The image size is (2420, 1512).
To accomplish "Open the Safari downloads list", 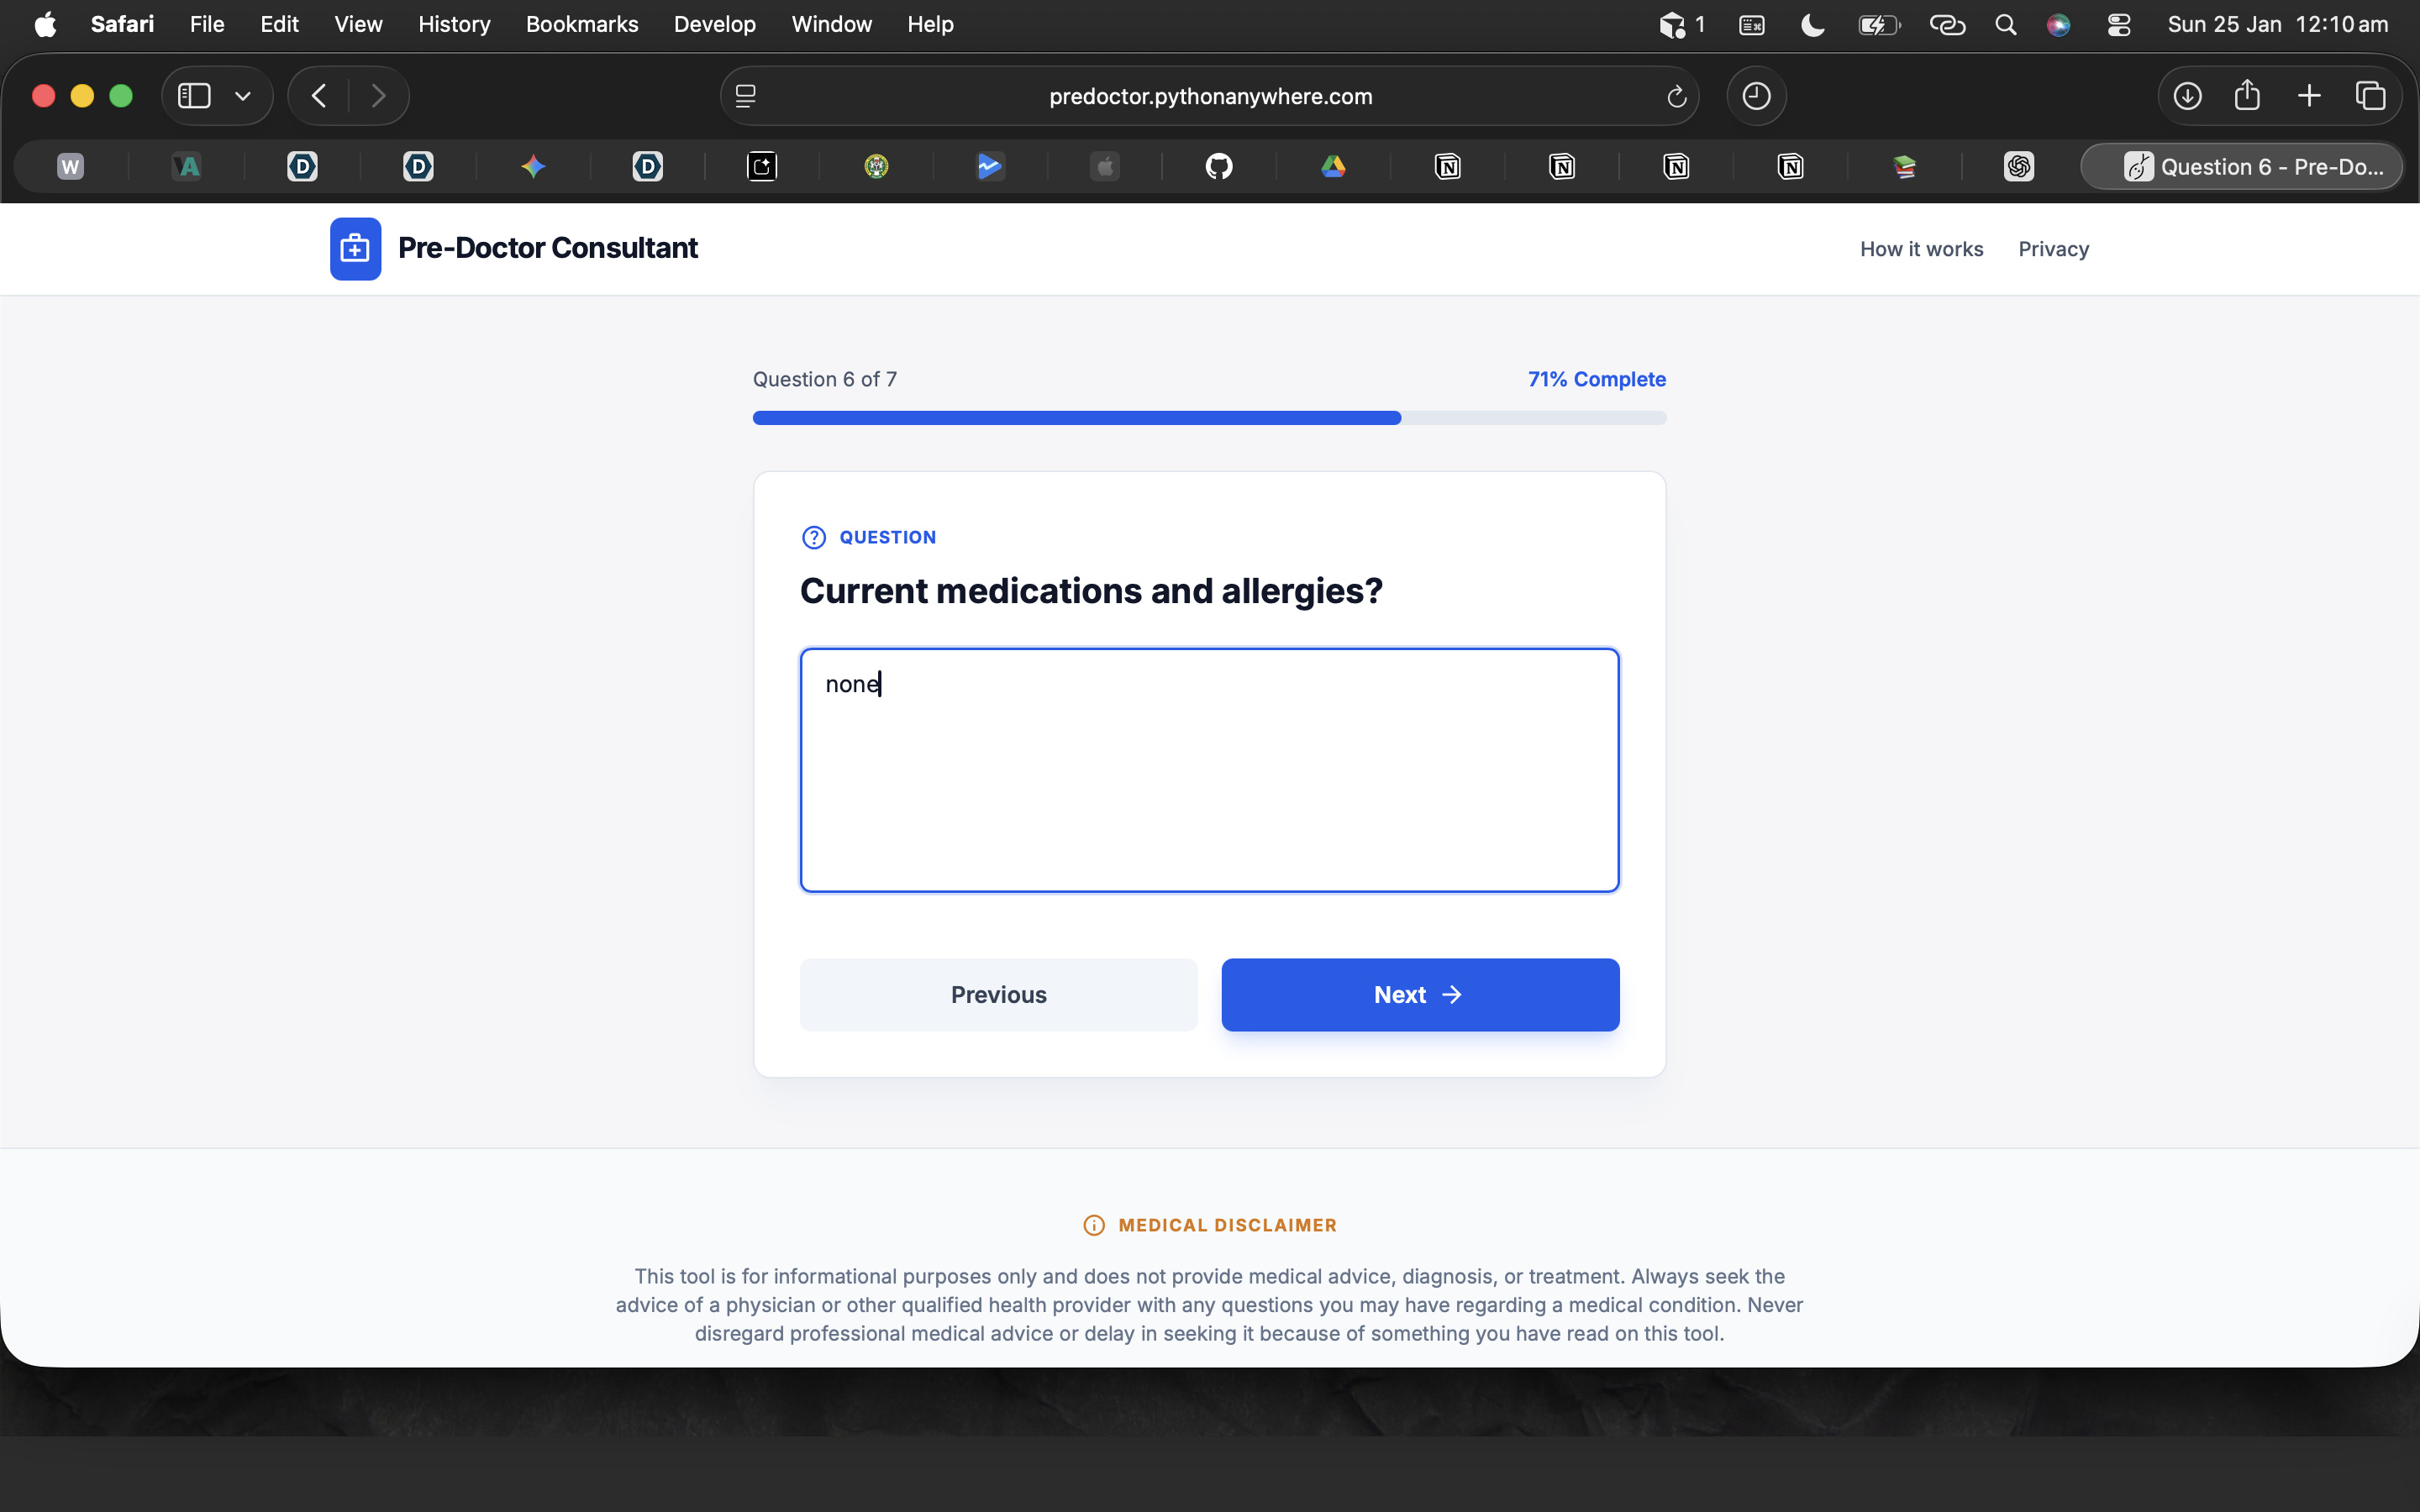I will (2187, 96).
